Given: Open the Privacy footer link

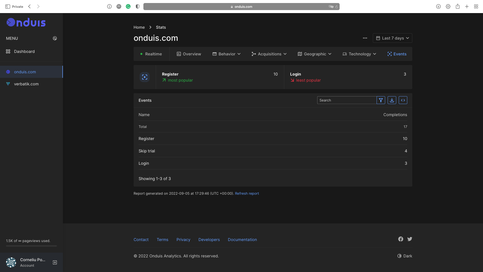Looking at the screenshot, I should coord(183,240).
